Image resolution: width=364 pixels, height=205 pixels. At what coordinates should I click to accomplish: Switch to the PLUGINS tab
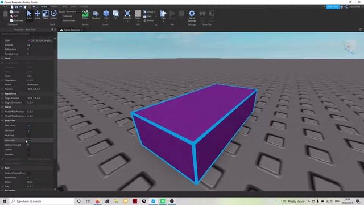(84, 7)
